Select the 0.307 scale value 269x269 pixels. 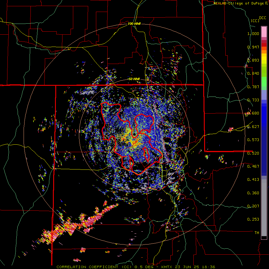[x=253, y=206]
